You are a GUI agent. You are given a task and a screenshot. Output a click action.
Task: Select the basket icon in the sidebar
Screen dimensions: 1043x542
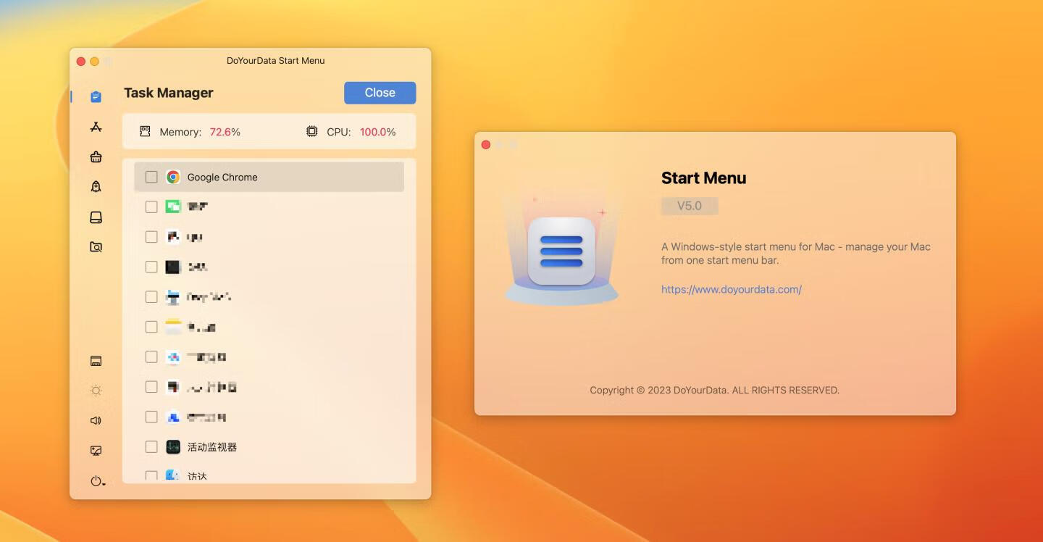click(x=96, y=157)
